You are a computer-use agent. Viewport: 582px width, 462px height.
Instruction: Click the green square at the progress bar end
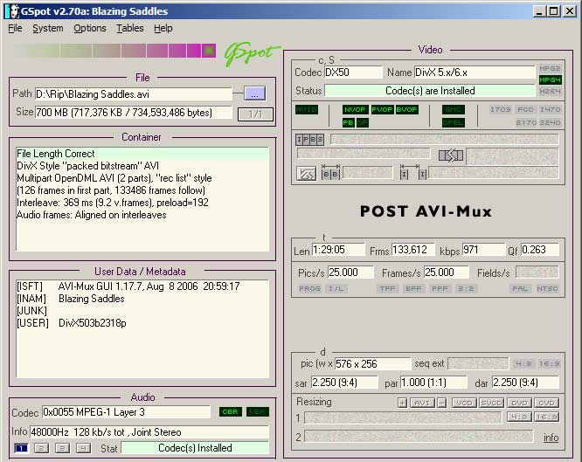(x=209, y=51)
